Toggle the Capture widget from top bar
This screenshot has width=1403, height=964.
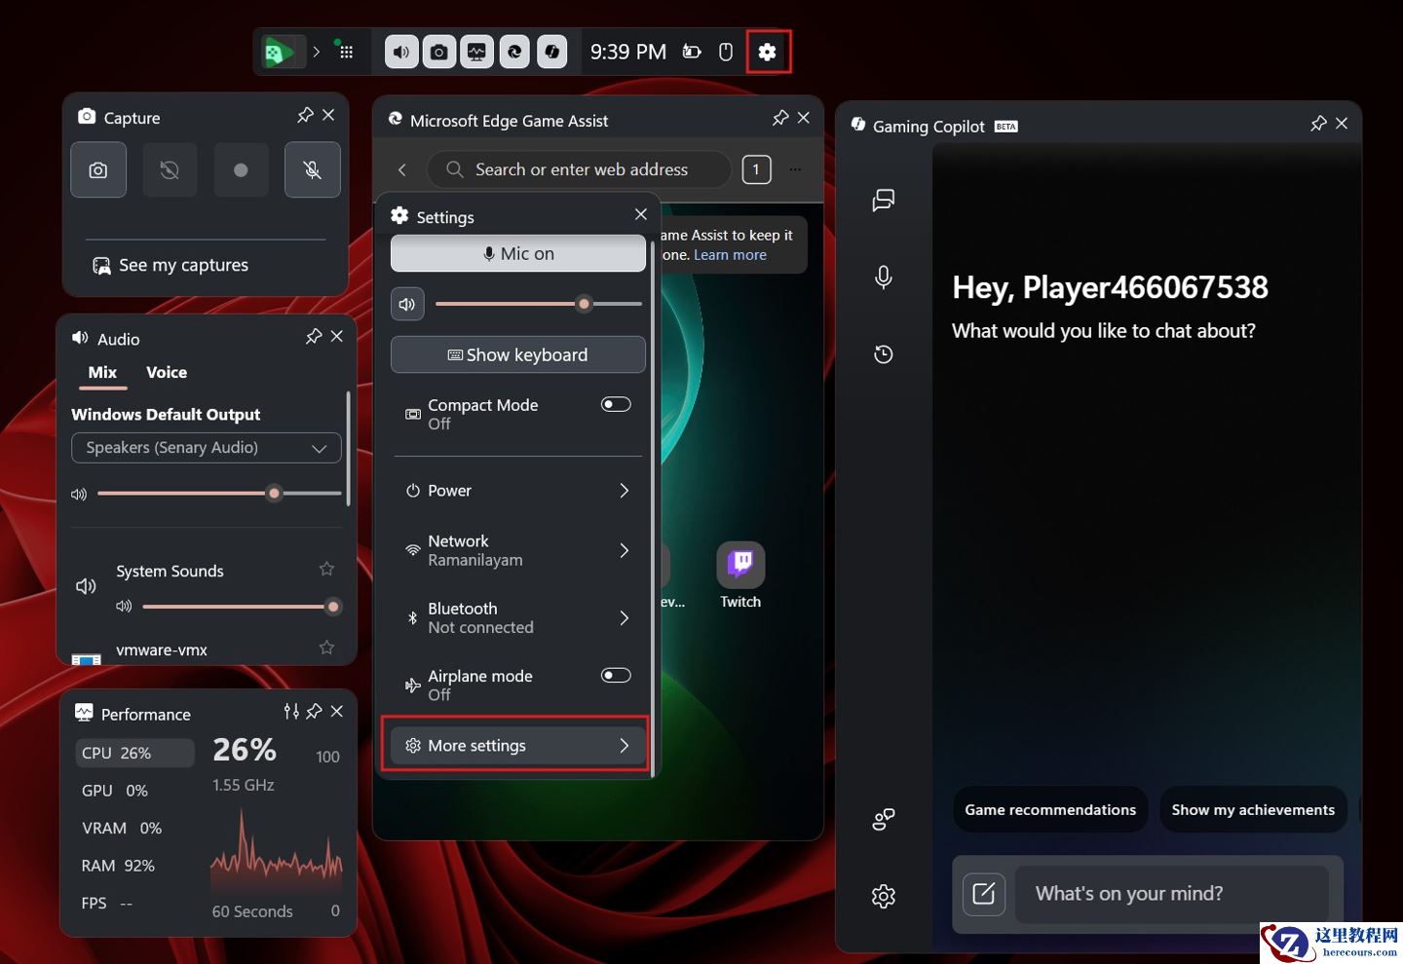click(x=439, y=52)
